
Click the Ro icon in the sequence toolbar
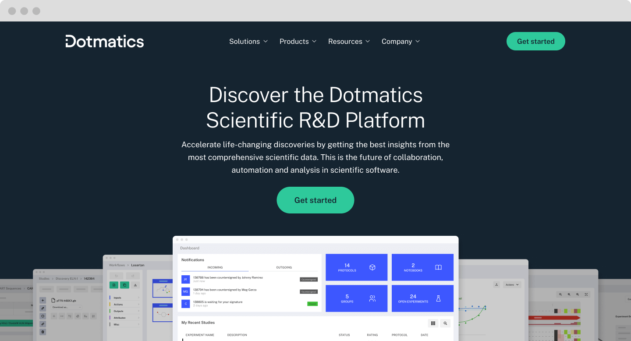(x=85, y=316)
